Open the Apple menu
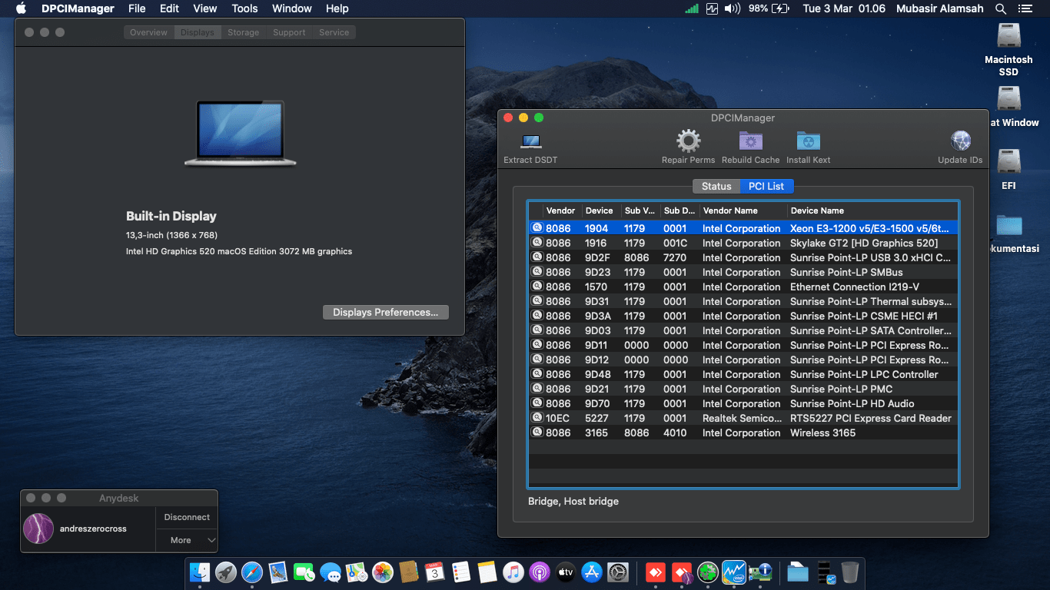Screen dimensions: 1050x590 (x=21, y=8)
